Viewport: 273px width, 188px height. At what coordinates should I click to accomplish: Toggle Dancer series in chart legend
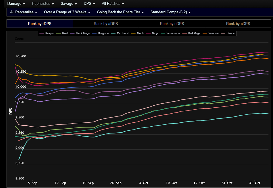[228, 33]
